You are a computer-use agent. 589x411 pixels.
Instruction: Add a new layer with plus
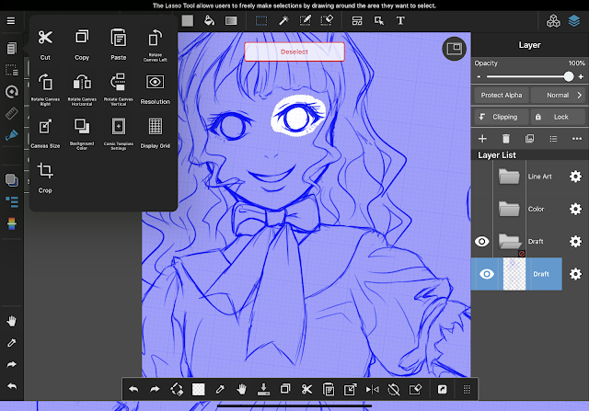click(482, 139)
